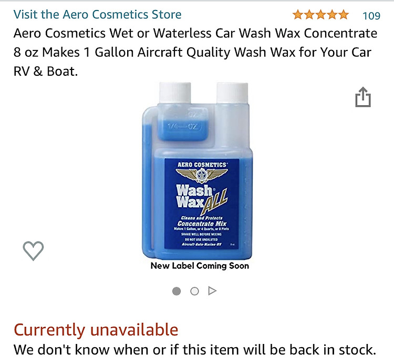The image size is (394, 364).
Task: Click the gold wings logo on label
Action: click(x=202, y=175)
